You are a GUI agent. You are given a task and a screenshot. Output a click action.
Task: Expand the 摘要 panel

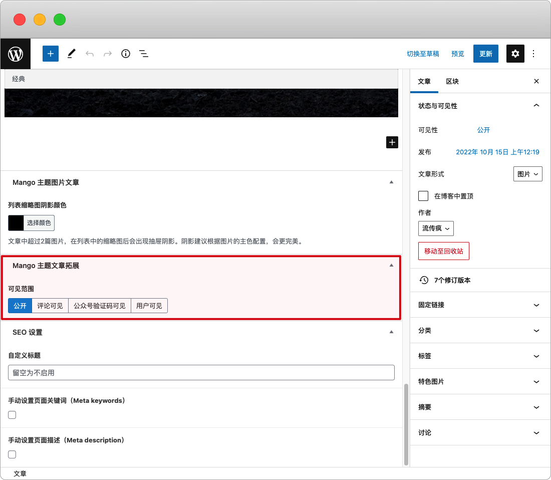click(x=480, y=407)
